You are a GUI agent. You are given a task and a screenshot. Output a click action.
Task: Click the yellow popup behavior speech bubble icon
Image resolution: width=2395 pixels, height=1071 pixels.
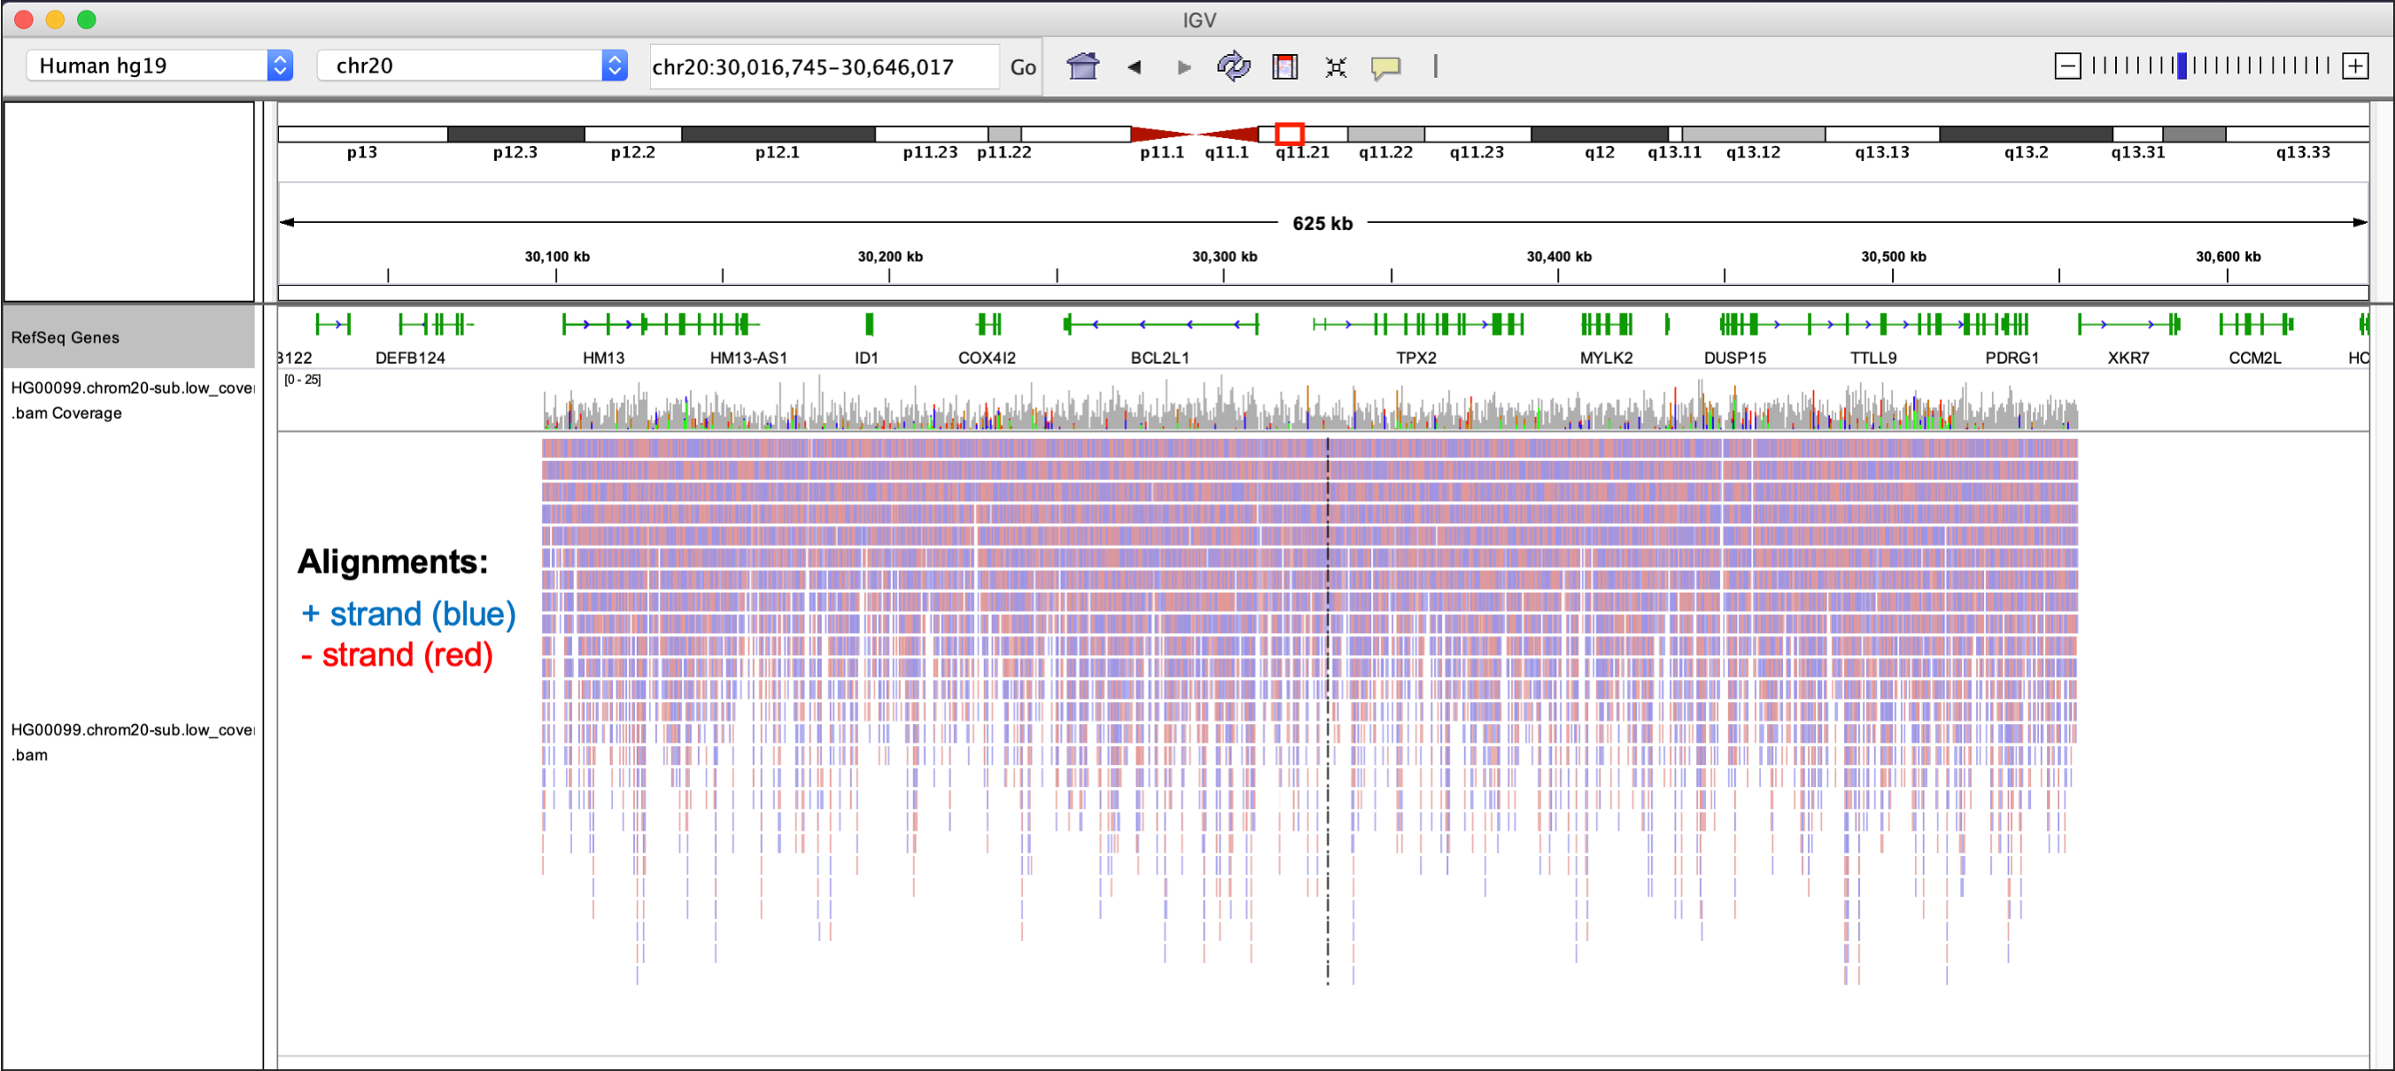[1385, 67]
